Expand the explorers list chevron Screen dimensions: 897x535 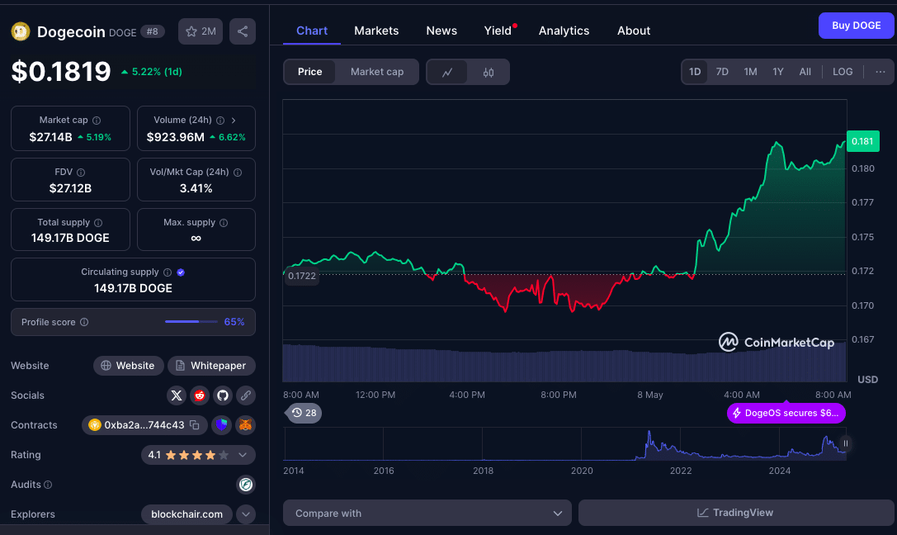click(245, 514)
